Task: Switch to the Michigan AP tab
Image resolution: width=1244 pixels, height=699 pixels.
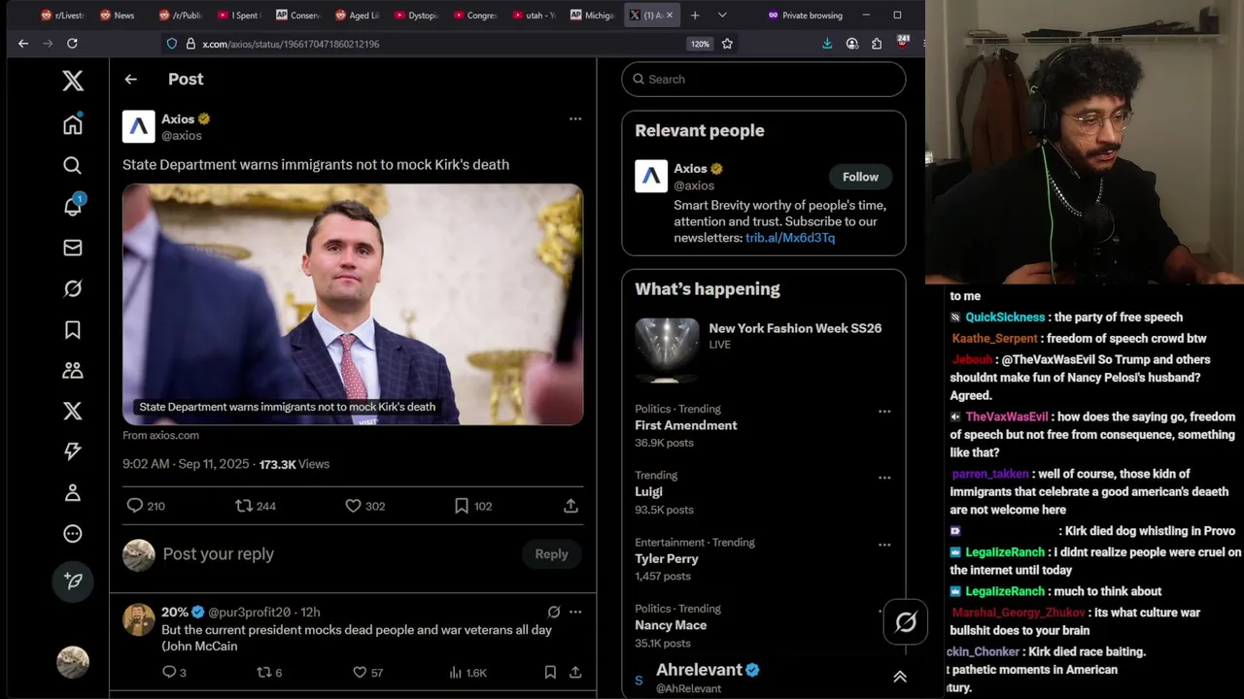Action: tap(591, 15)
